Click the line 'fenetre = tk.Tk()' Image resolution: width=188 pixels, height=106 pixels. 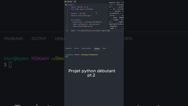click(x=78, y=14)
